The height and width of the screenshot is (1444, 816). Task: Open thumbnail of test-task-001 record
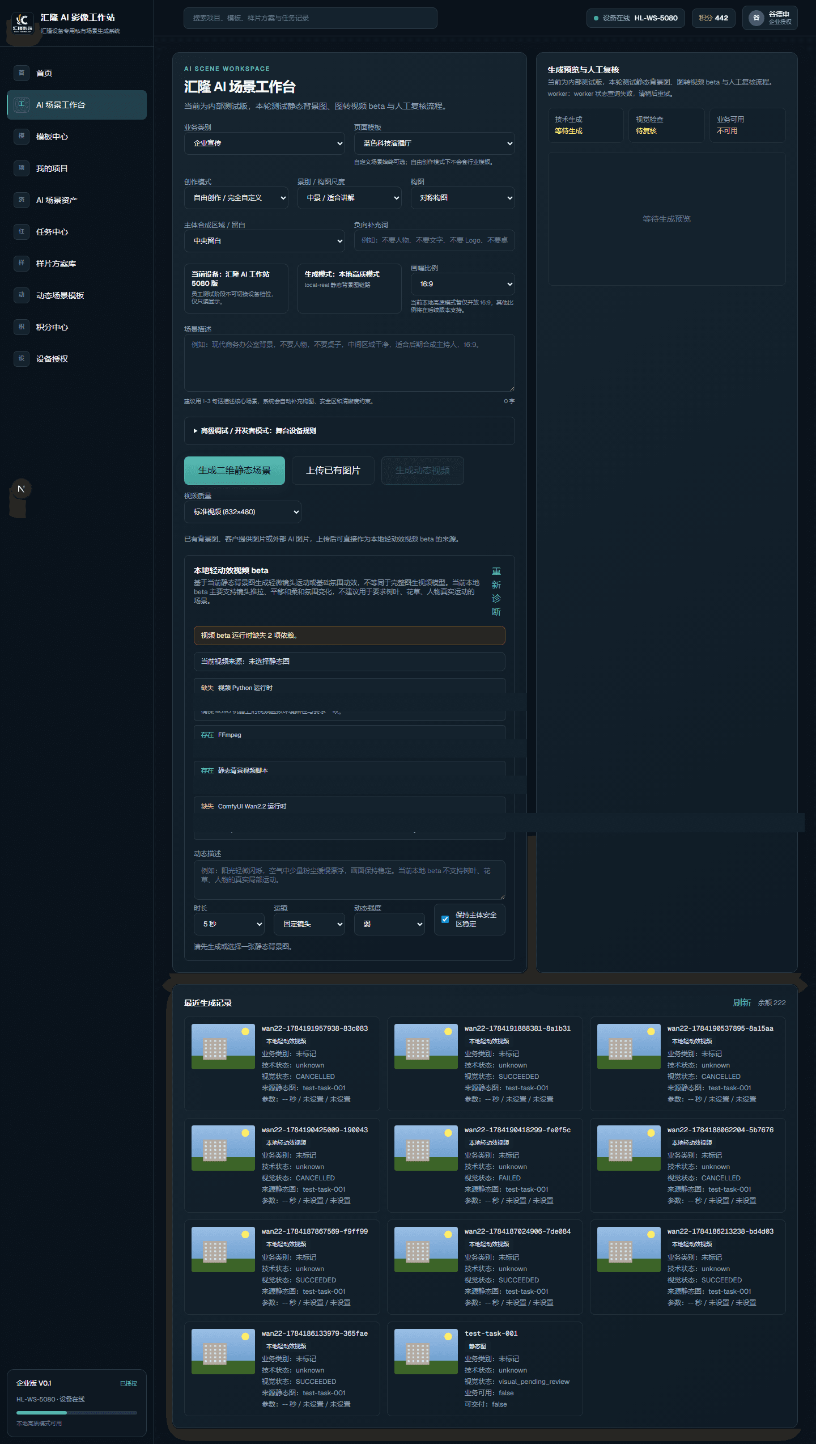tap(426, 1352)
